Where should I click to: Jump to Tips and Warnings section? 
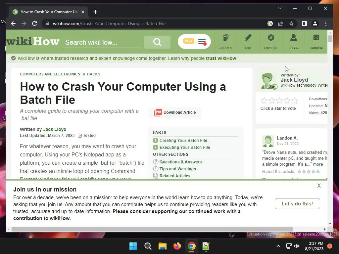click(x=178, y=169)
